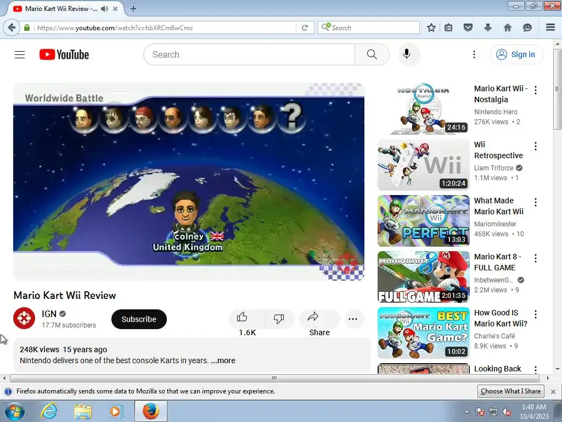Click the Firefox taskbar button
The height and width of the screenshot is (422, 562).
click(151, 411)
